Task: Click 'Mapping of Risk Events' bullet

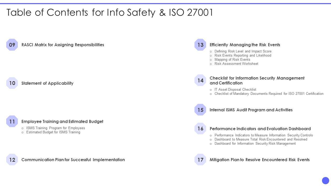Action: click(x=232, y=60)
